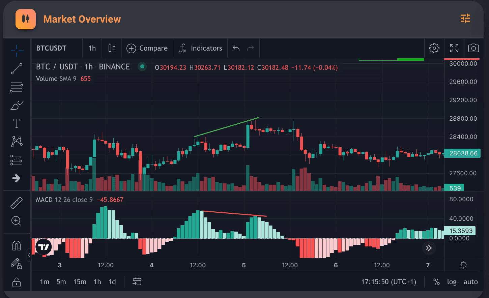Toggle magnet mode for drawings
The image size is (489, 298).
coord(17,245)
